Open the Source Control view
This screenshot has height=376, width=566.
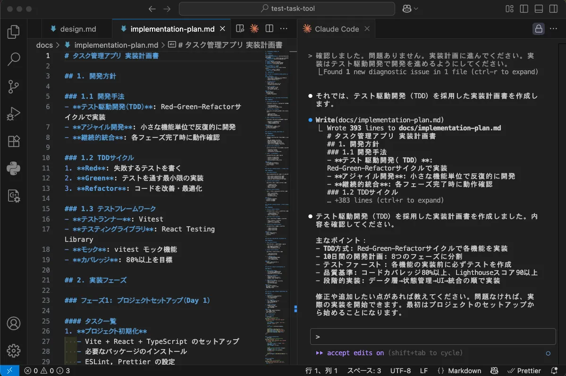(x=14, y=86)
